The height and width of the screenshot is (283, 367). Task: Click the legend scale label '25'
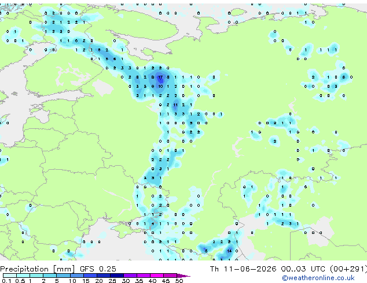[112, 281]
